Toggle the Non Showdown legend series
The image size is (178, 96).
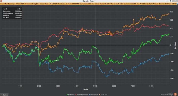(82, 95)
